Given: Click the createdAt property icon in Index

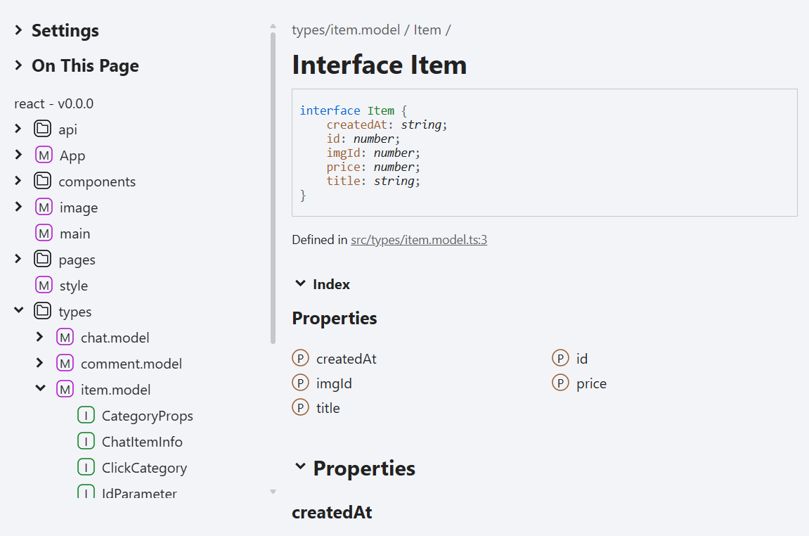Looking at the screenshot, I should (x=300, y=358).
